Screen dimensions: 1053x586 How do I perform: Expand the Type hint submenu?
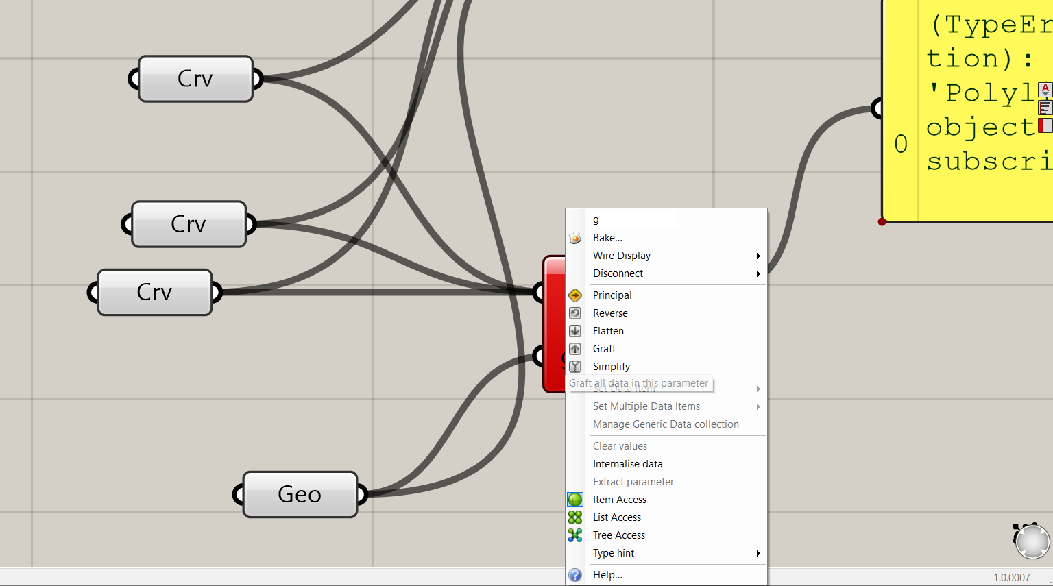click(666, 553)
